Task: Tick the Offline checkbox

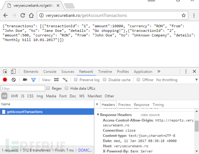Action: (x=138, y=79)
